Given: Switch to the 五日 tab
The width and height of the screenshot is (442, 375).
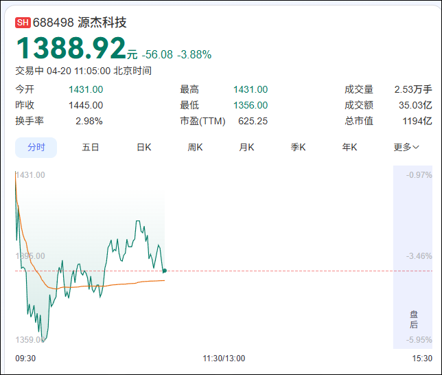Looking at the screenshot, I should click(91, 147).
